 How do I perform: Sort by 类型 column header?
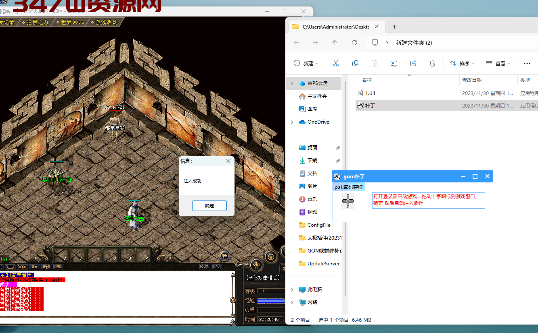click(525, 80)
